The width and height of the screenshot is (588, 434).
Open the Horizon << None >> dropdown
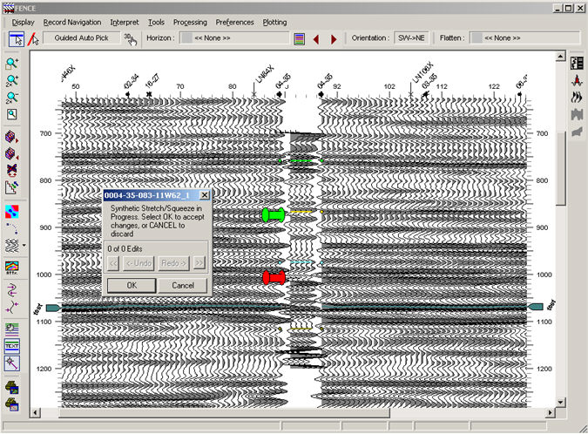pos(234,38)
